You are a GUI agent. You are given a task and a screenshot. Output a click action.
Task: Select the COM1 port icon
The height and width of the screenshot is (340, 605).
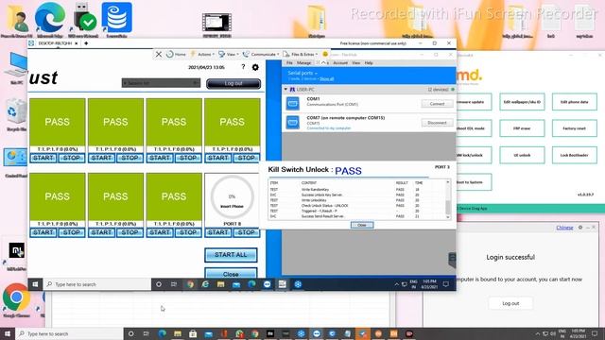point(292,103)
